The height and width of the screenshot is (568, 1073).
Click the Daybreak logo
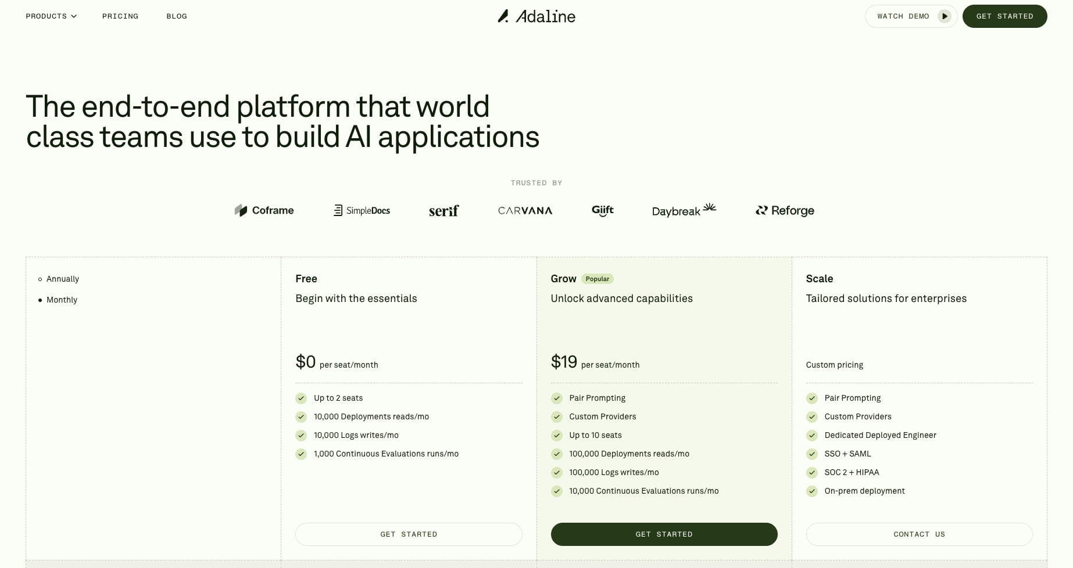pos(684,210)
